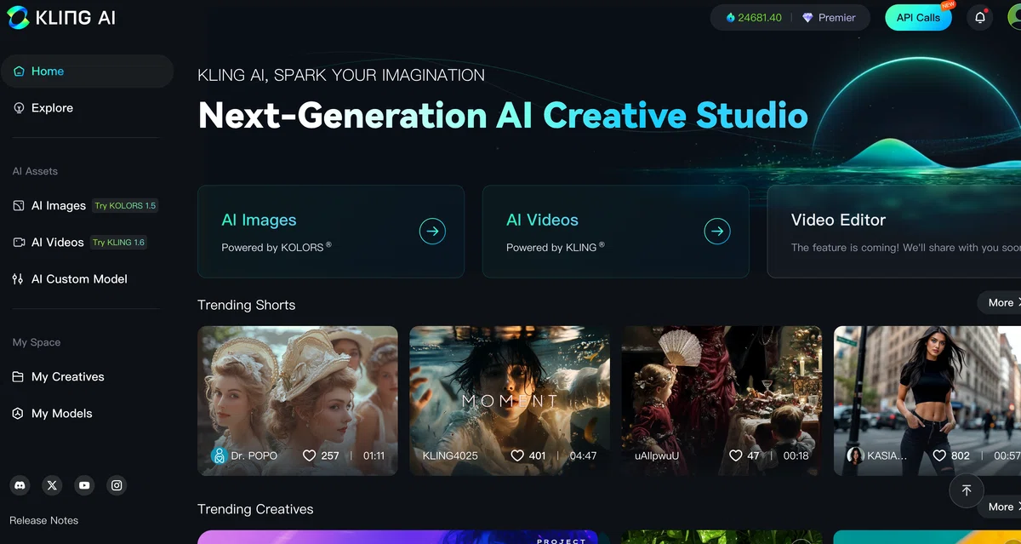This screenshot has width=1021, height=544.
Task: Click the Dr. POPO creator name
Action: tap(254, 455)
